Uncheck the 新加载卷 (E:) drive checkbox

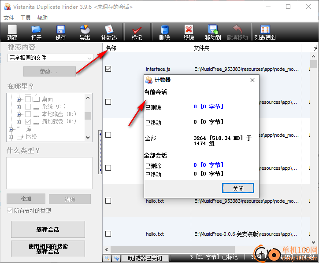point(28,122)
